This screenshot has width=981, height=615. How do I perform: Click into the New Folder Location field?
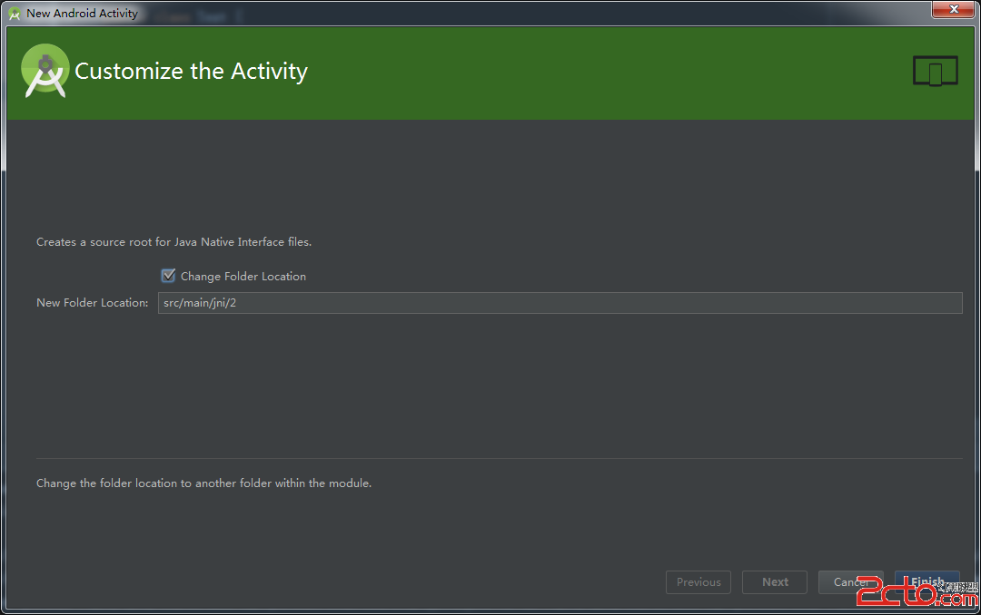pos(559,303)
